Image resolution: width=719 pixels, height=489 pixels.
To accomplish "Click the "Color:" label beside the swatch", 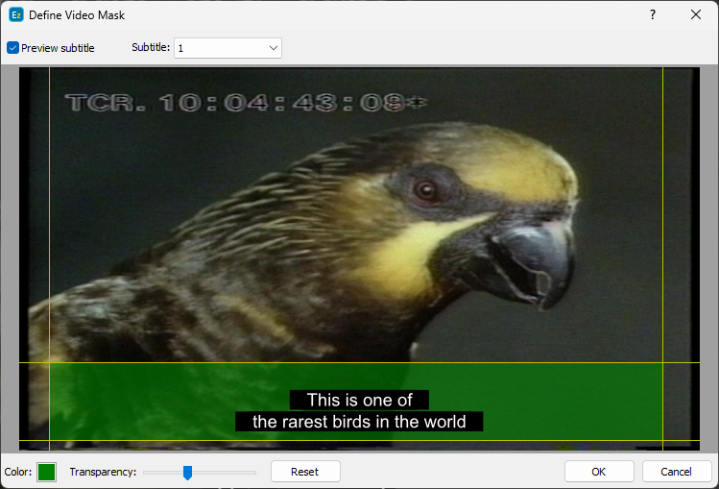I will [18, 472].
